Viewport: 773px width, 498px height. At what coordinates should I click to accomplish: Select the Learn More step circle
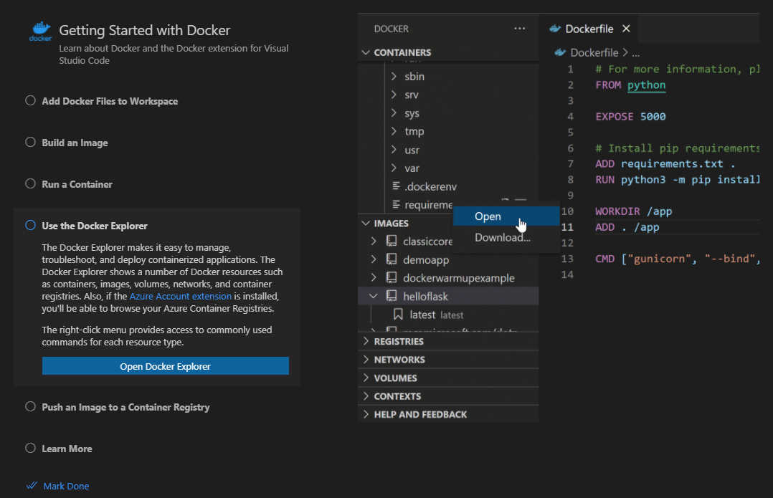tap(31, 449)
